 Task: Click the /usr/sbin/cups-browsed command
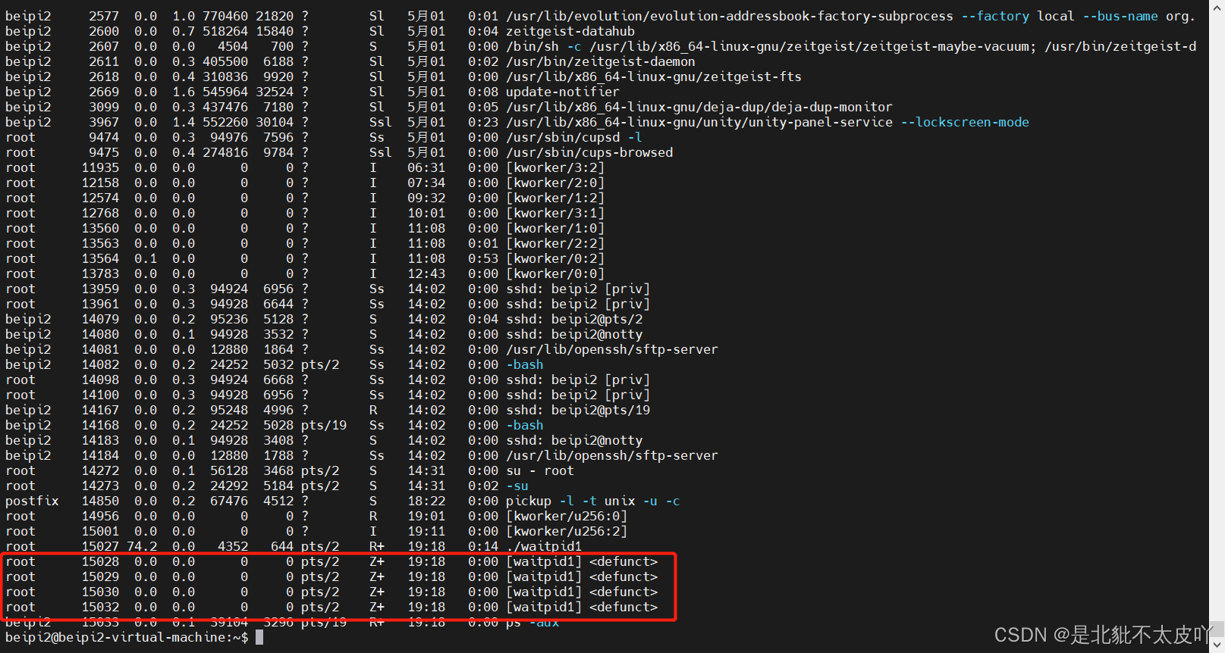pos(589,152)
